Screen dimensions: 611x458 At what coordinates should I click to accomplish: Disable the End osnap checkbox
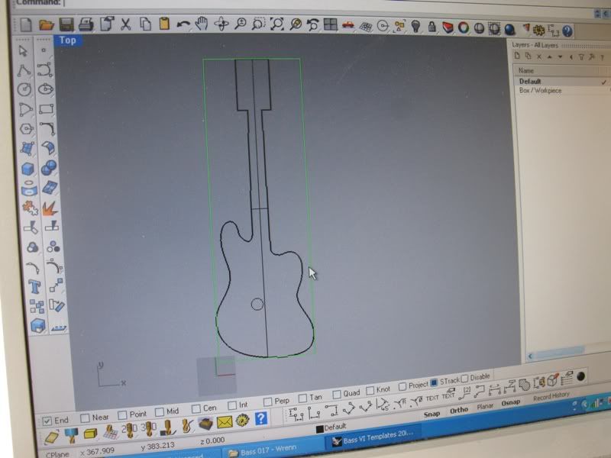[x=47, y=421]
